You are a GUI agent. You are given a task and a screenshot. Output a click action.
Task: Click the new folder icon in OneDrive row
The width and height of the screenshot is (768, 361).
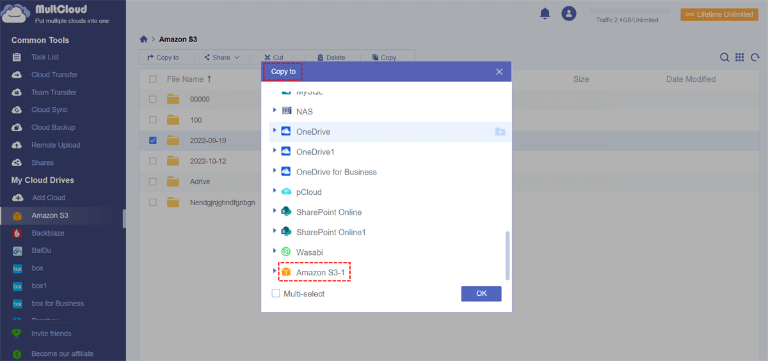click(500, 132)
